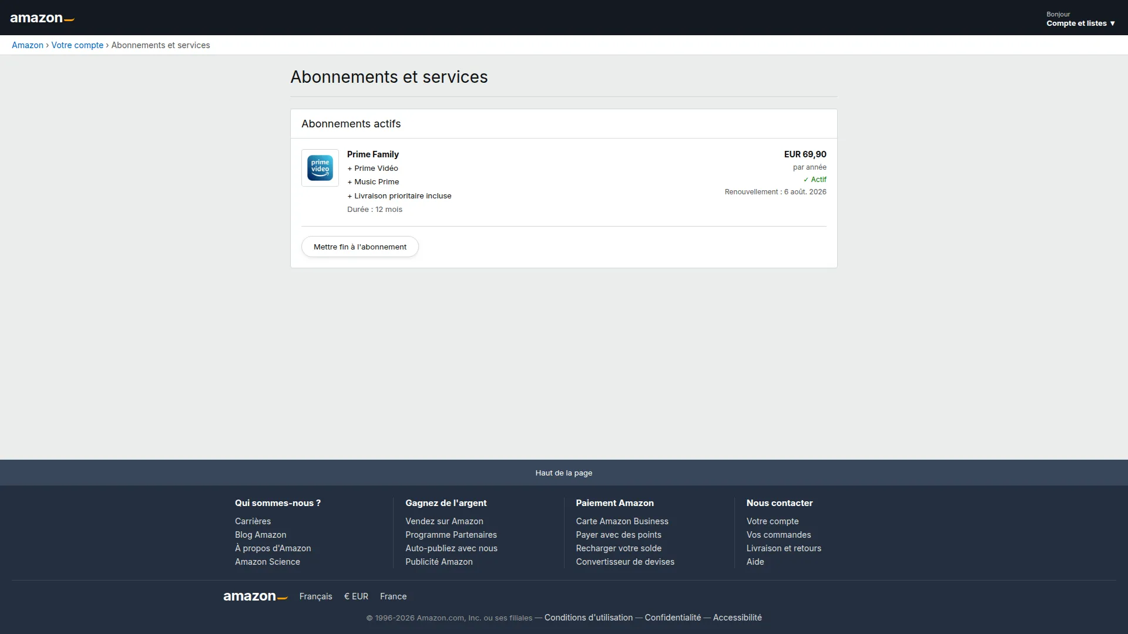This screenshot has height=634, width=1128.
Task: Jump to Haut de la page
Action: tap(564, 473)
